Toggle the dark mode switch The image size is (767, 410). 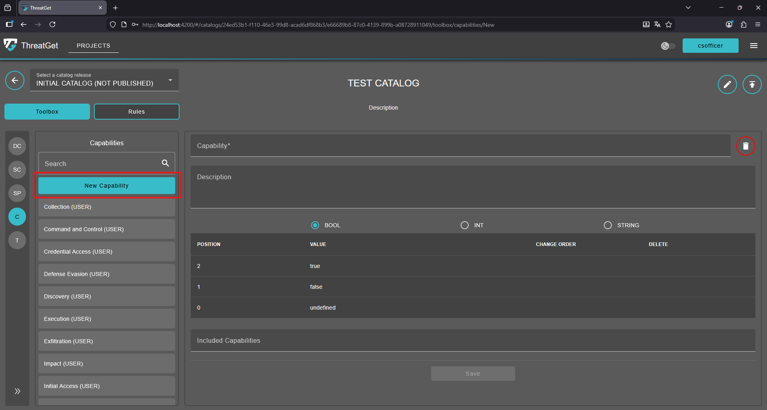[667, 46]
